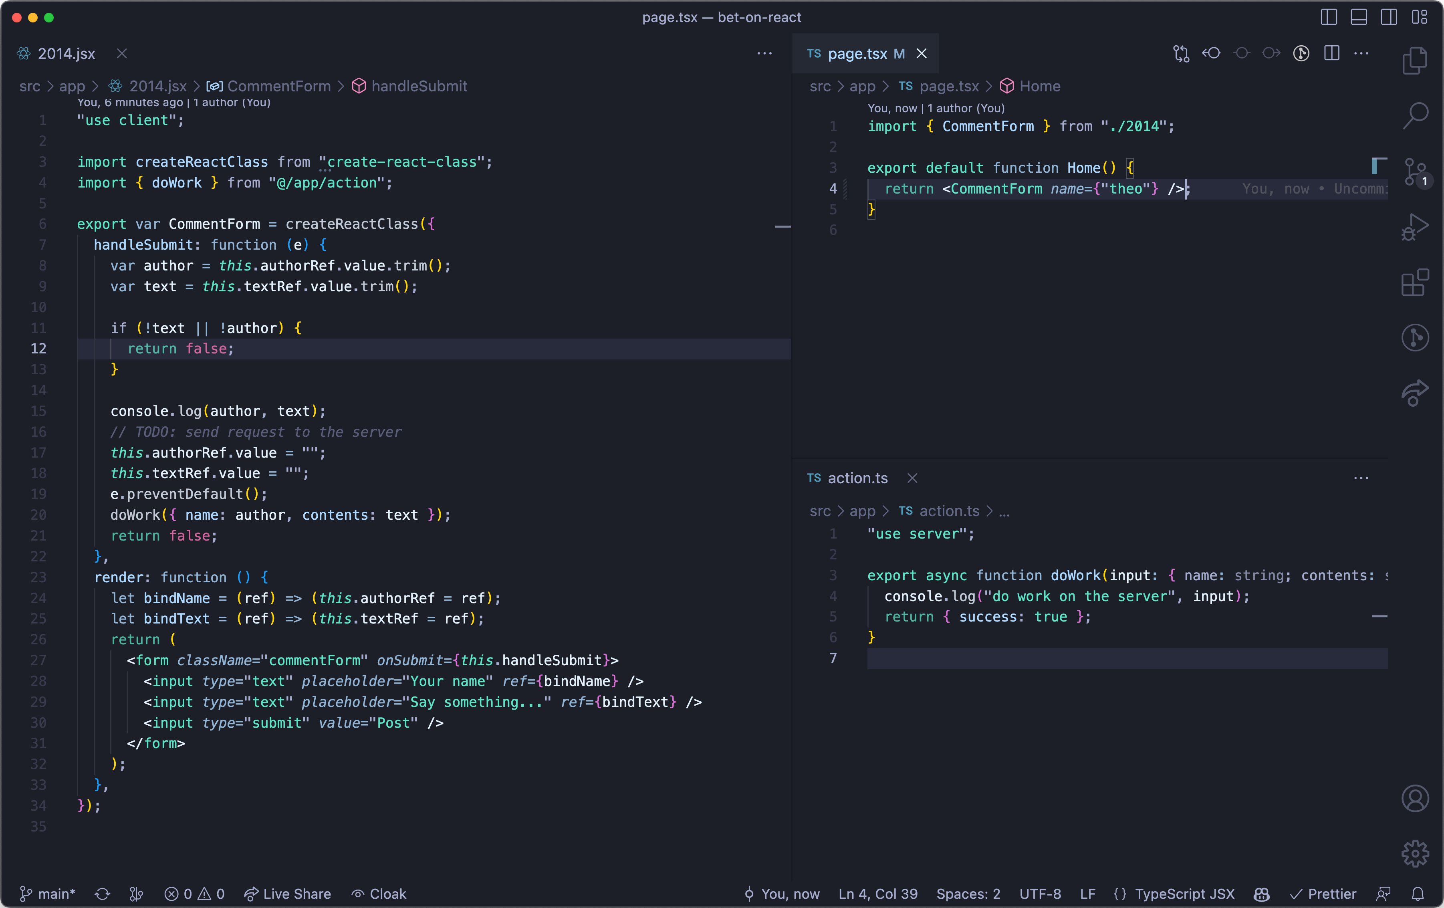Close the action.ts tab
This screenshot has height=908, width=1444.
912,478
